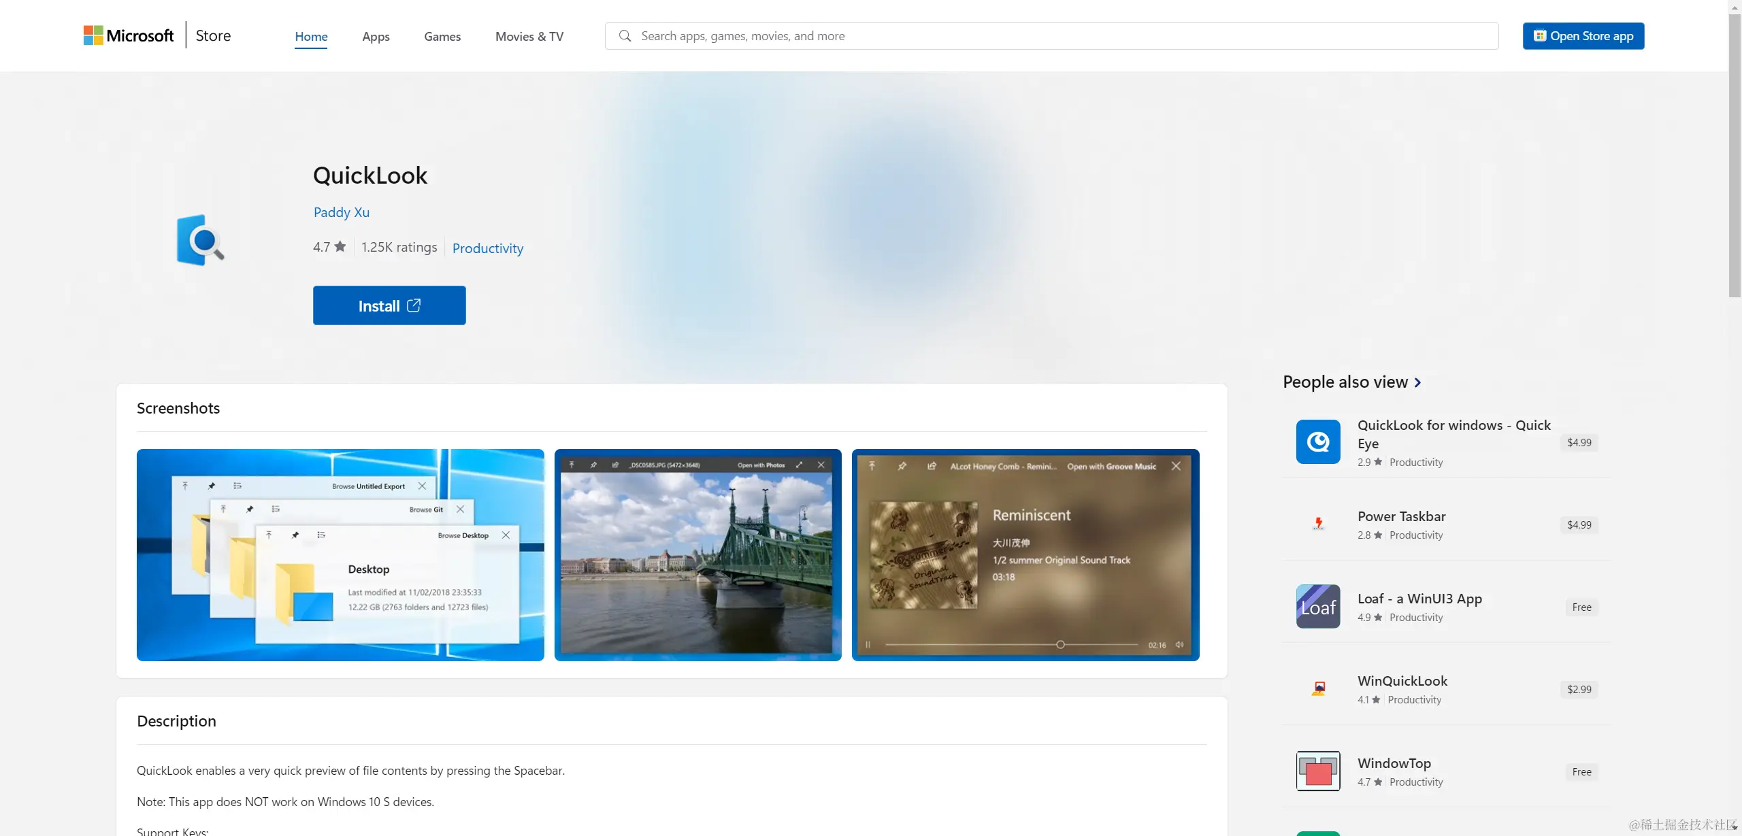Click the Open Store app button
This screenshot has height=836, width=1742.
click(x=1583, y=35)
